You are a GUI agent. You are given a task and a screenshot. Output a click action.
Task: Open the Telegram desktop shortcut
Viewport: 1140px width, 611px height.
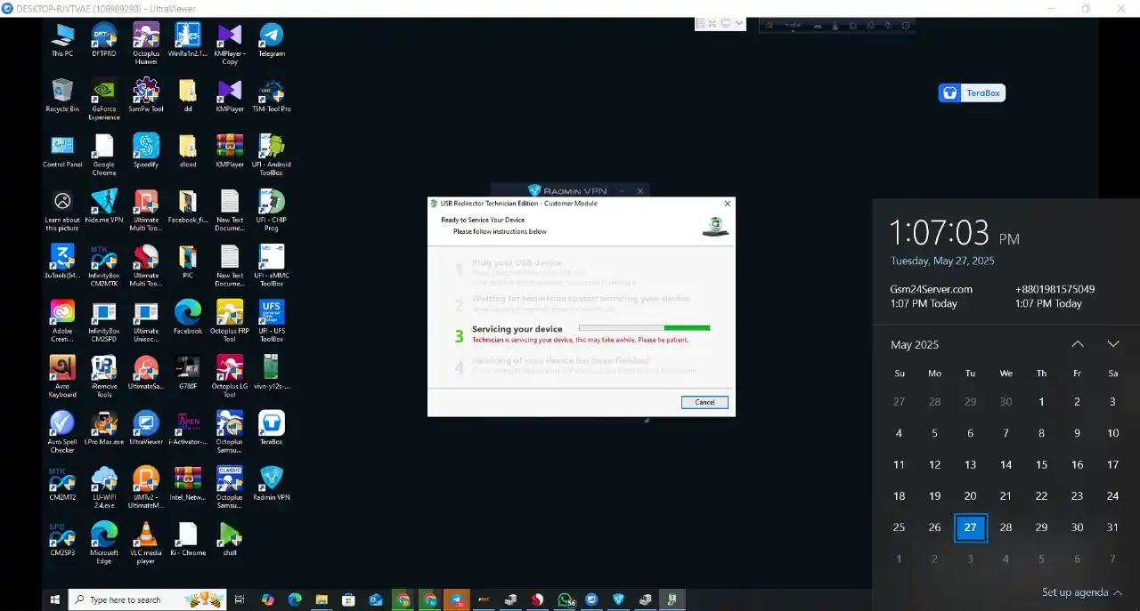tap(272, 40)
